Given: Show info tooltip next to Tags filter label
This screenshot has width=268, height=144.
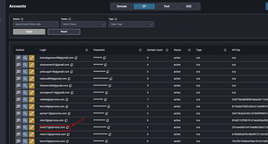Looking at the screenshot, I should (116, 19).
